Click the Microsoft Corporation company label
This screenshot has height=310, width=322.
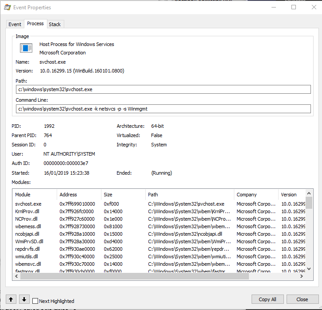[x=62, y=53]
